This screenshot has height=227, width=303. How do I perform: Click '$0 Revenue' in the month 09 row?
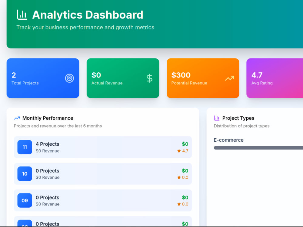(48, 204)
